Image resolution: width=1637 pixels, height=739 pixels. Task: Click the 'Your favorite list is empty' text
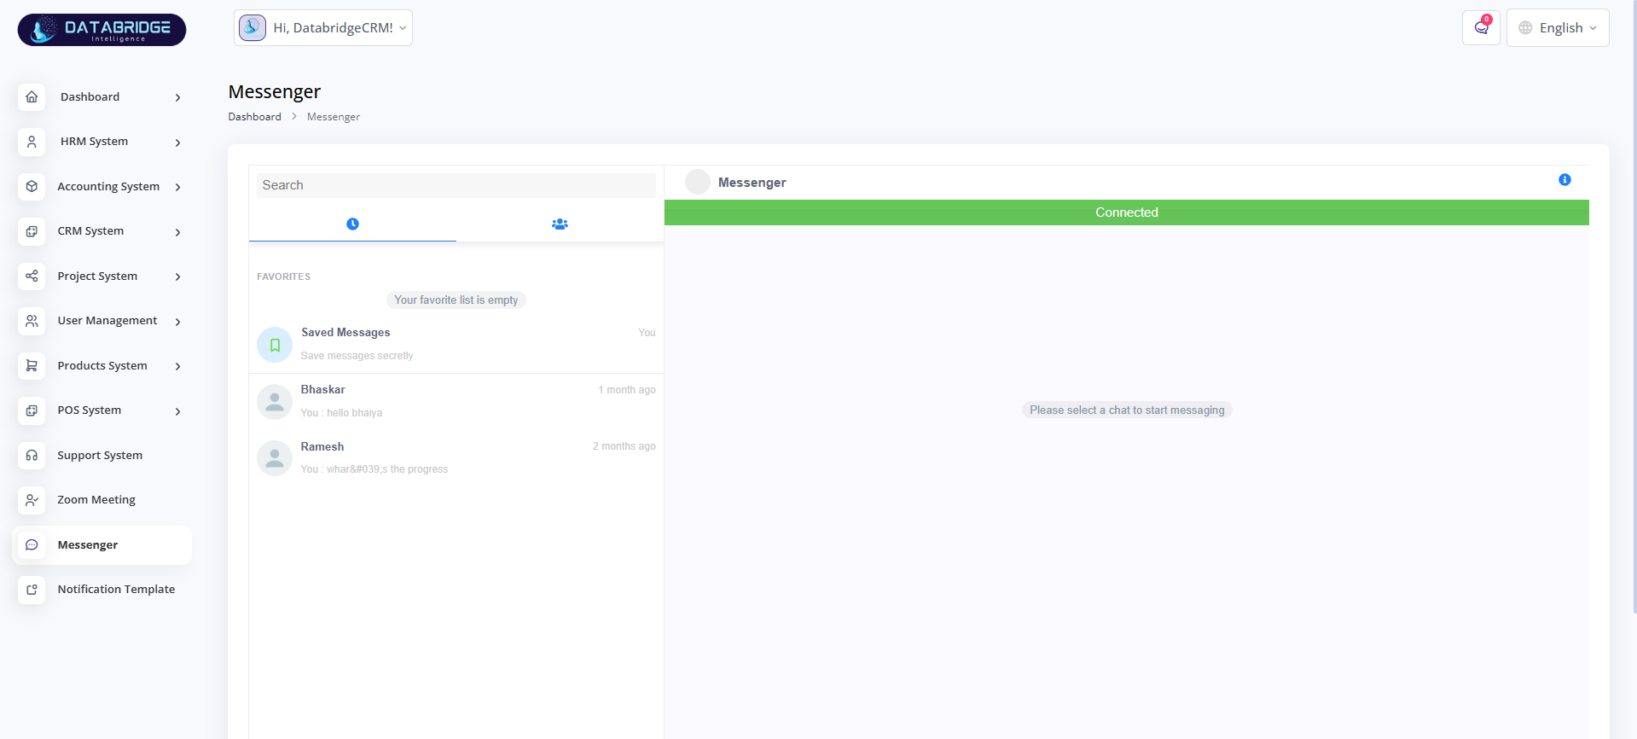click(456, 300)
